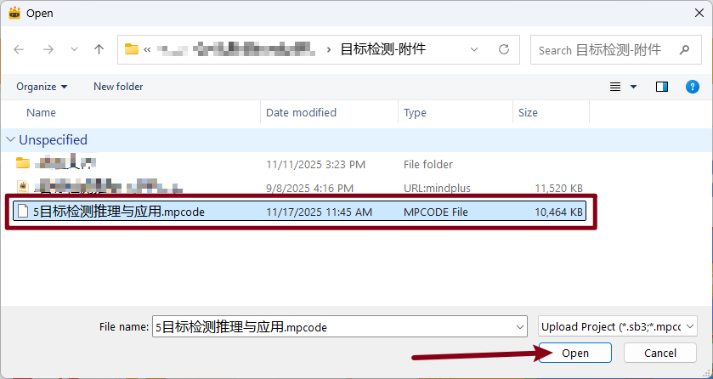Expand the address bar history dropdown

tap(477, 50)
